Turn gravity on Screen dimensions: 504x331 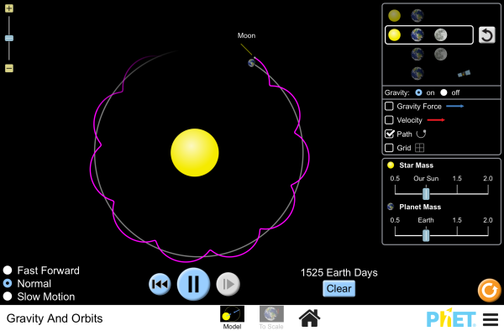[x=418, y=92]
